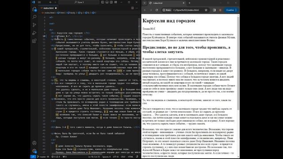Open the Customize Layout button

click(x=116, y=2)
